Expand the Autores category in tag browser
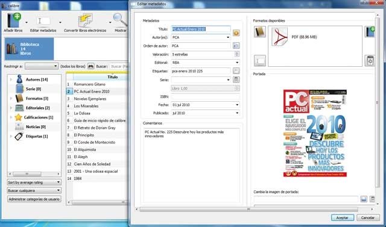 [11, 79]
